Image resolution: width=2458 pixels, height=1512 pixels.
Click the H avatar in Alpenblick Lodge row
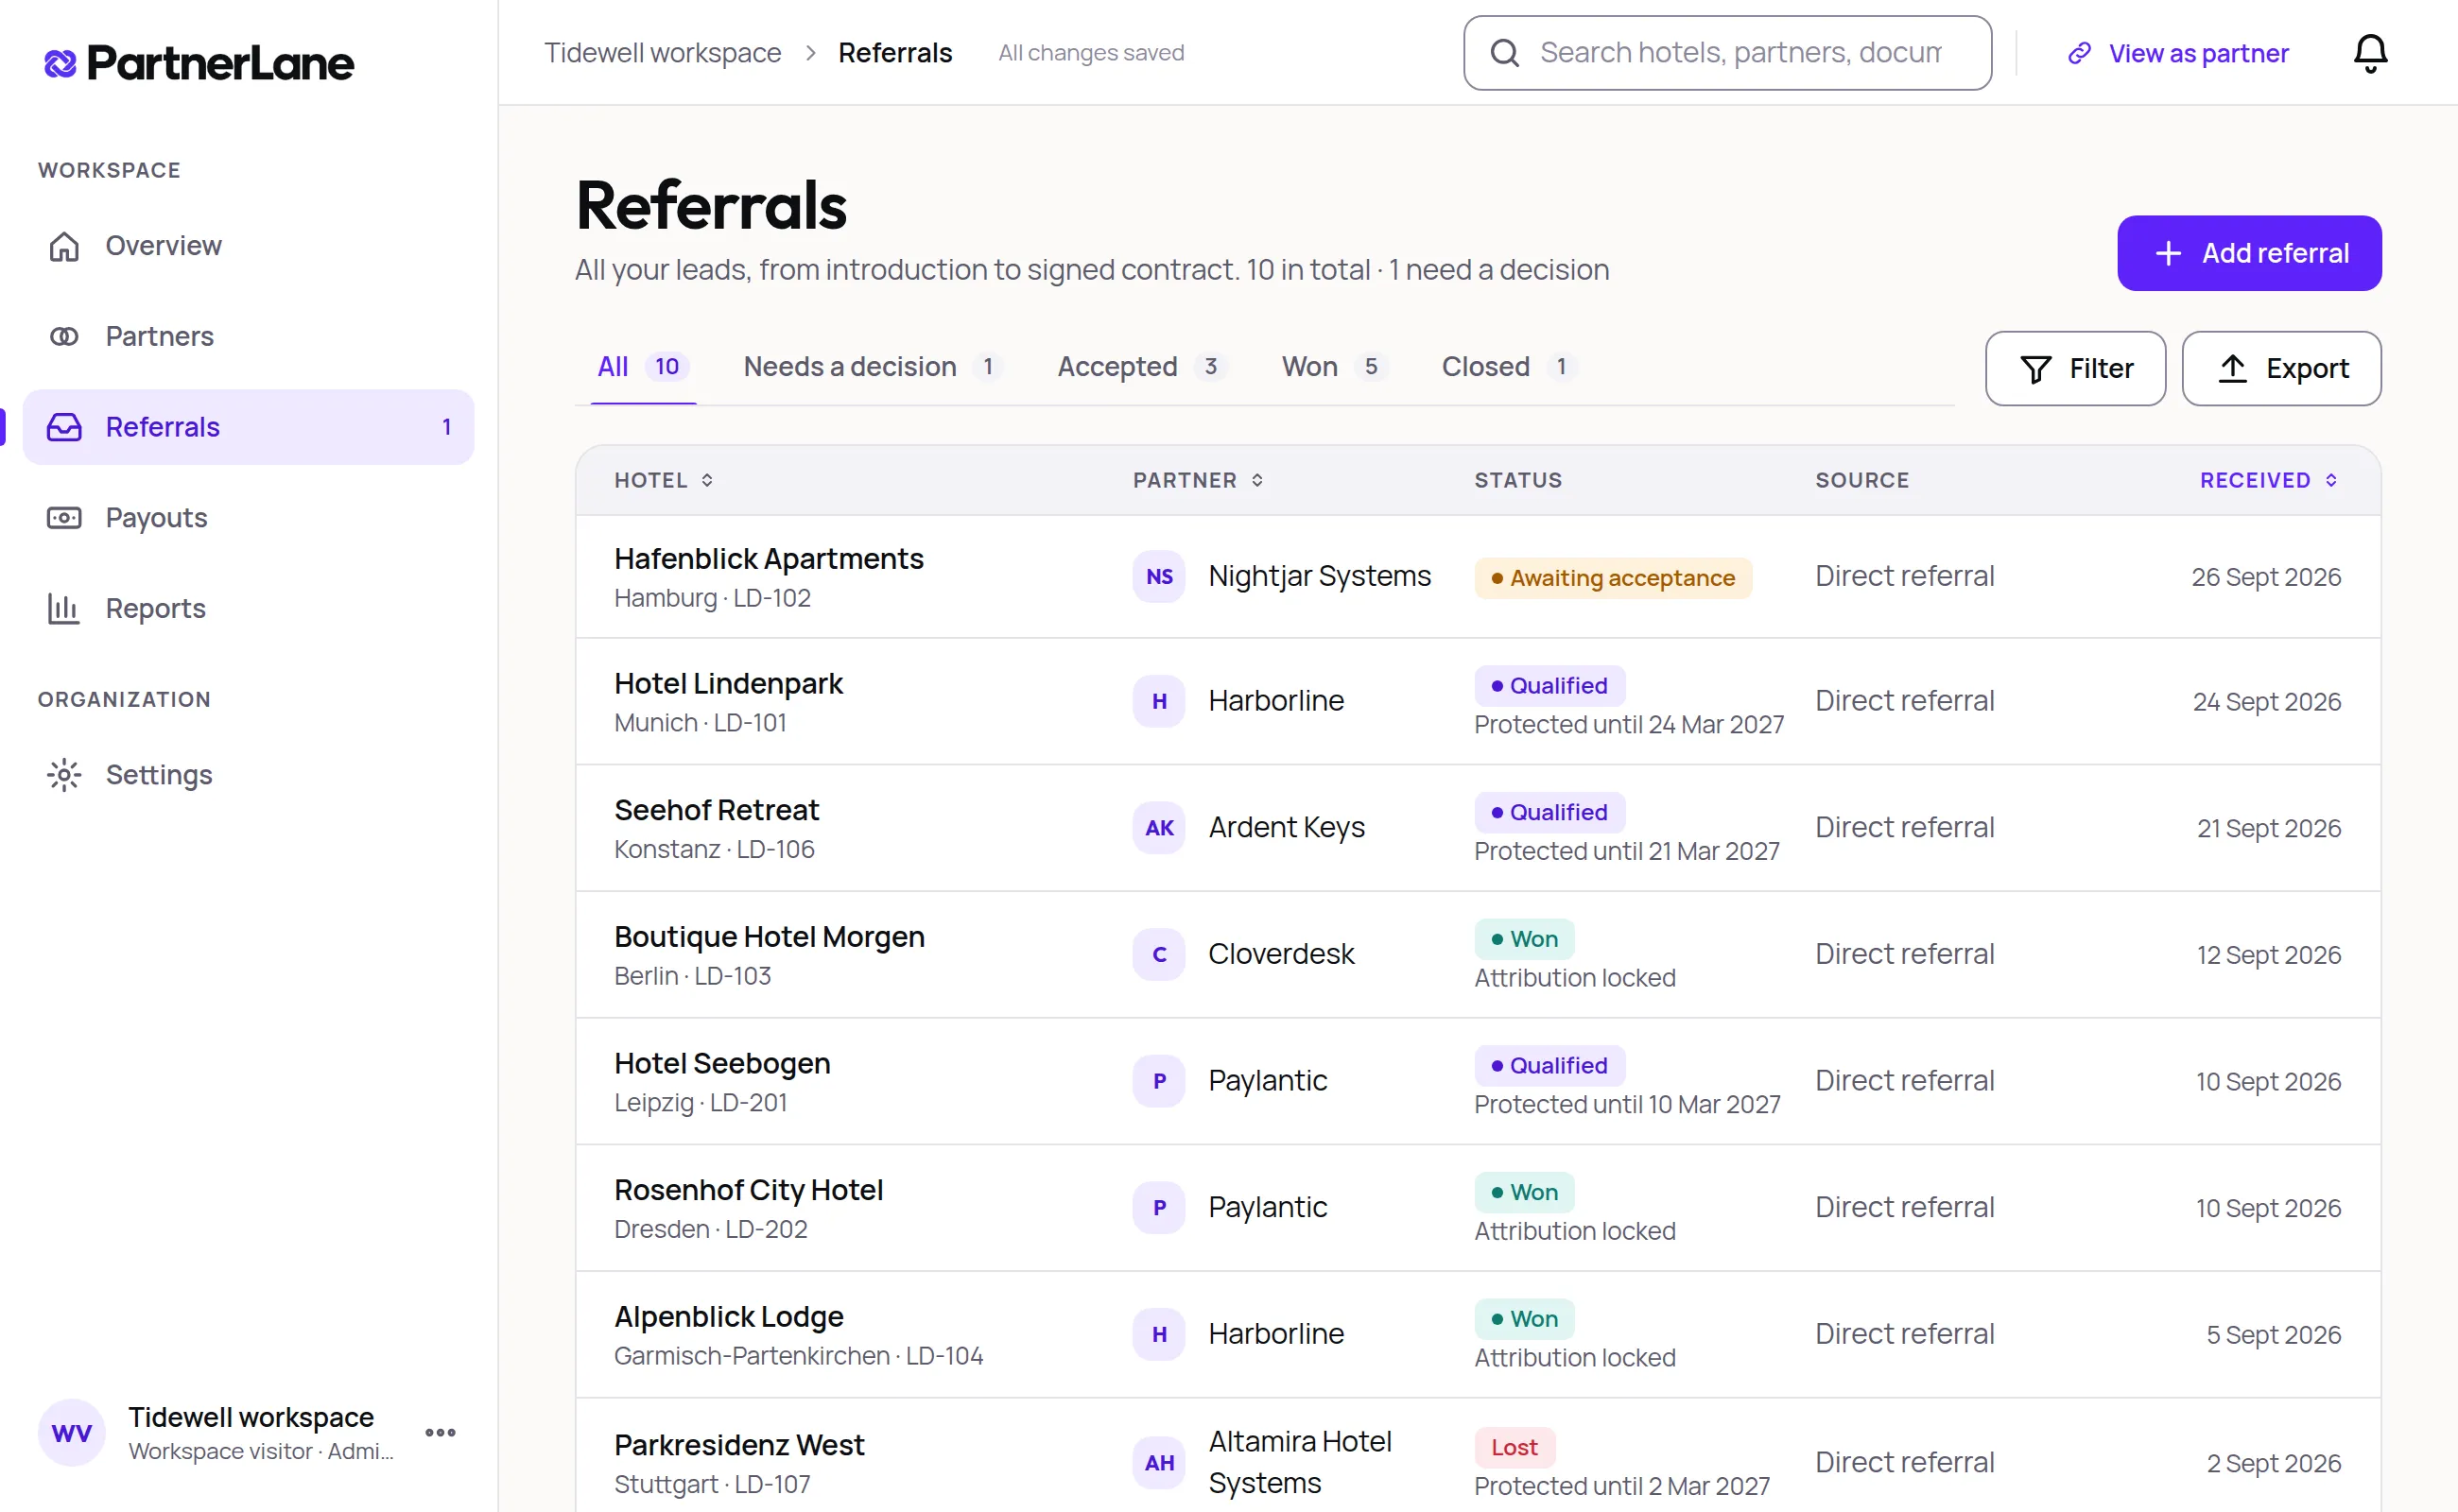coord(1158,1333)
